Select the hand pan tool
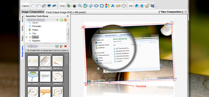The height and width of the screenshot is (97, 209). pyautogui.click(x=74, y=6)
